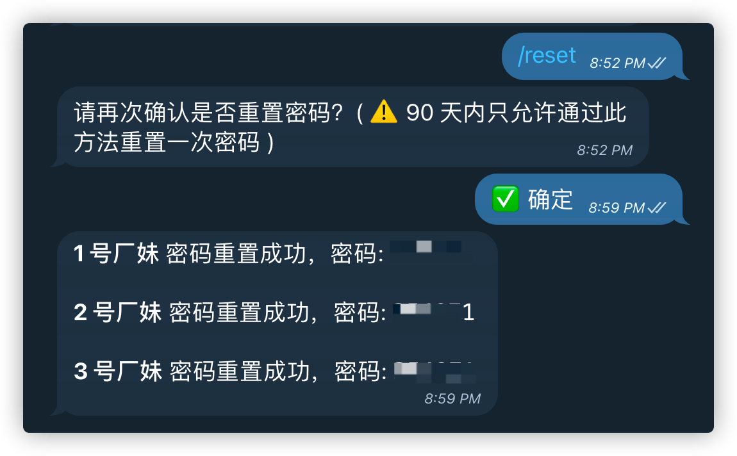737x456 pixels.
Task: Click the blurred password for 3 号厂妹
Action: [435, 372]
